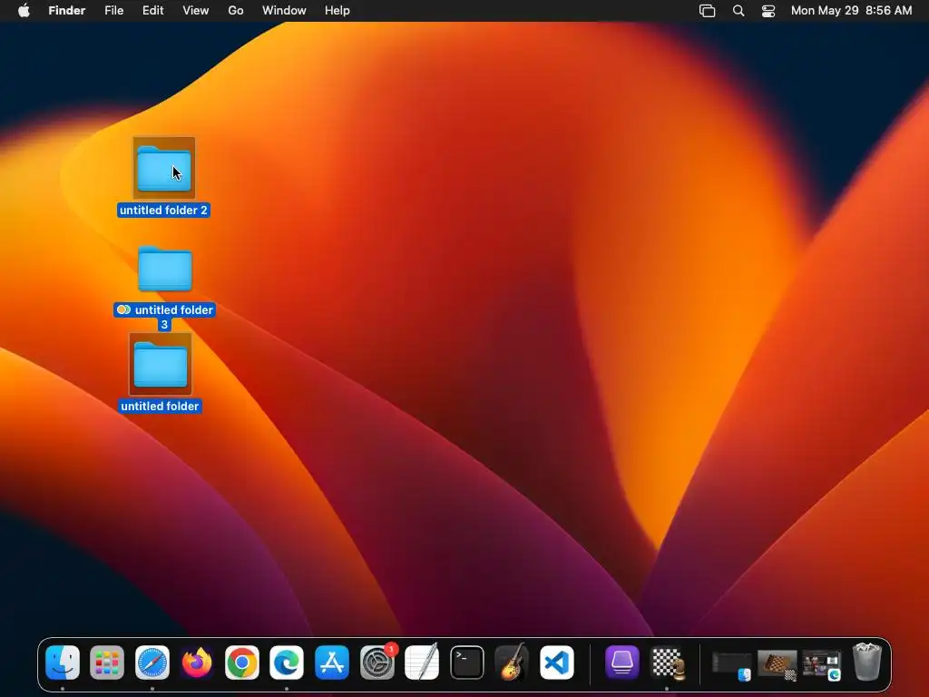Restore minimized Finder window thumbnail in Dock
This screenshot has height=697, width=929.
pos(732,665)
